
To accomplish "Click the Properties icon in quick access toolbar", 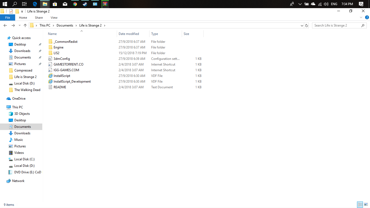I will tap(11, 11).
